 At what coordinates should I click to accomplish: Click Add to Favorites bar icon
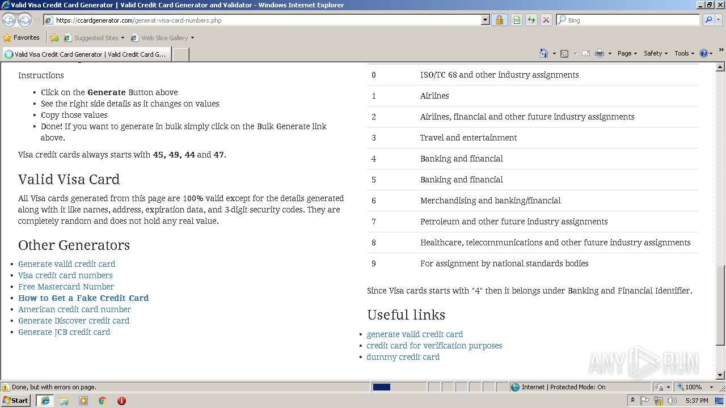pos(54,38)
